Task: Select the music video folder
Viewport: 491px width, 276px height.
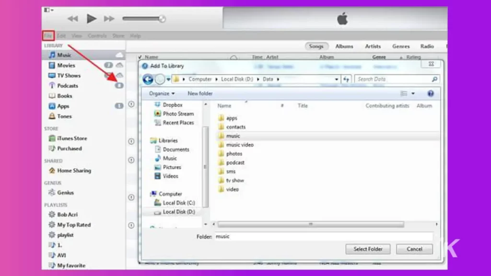Action: [240, 145]
